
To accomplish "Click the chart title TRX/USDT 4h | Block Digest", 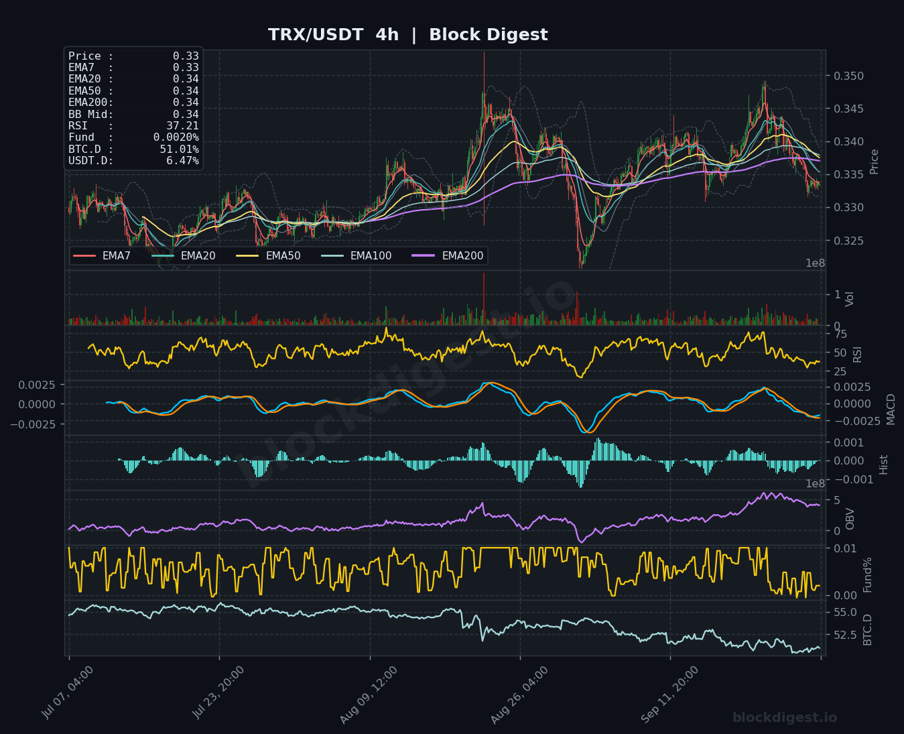I will (x=407, y=35).
